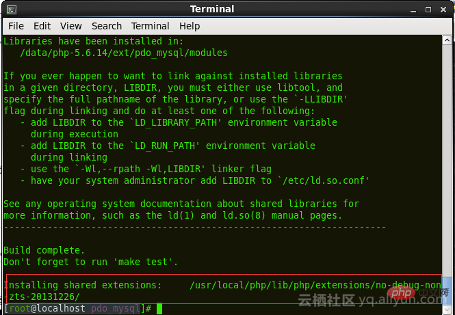Click the LD_RUN_PATH environment variable line
455x315 pixels.
(168, 146)
